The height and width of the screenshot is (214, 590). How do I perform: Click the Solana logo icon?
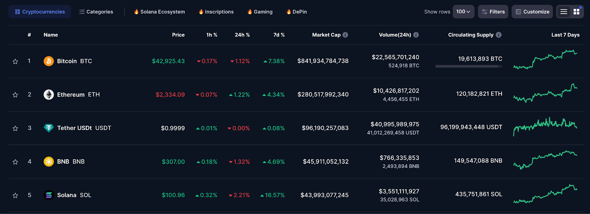coord(49,195)
